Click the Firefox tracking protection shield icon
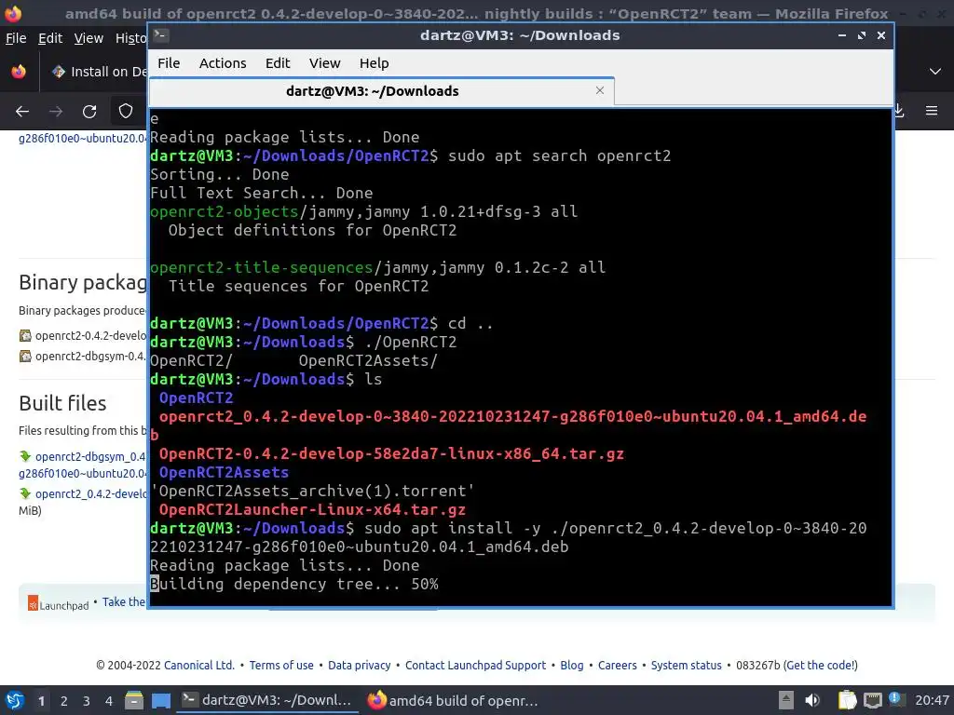This screenshot has height=715, width=954. [126, 112]
